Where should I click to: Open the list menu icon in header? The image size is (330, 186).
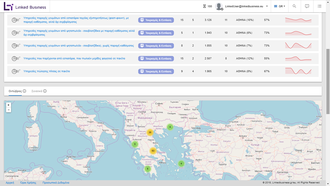[320, 6]
